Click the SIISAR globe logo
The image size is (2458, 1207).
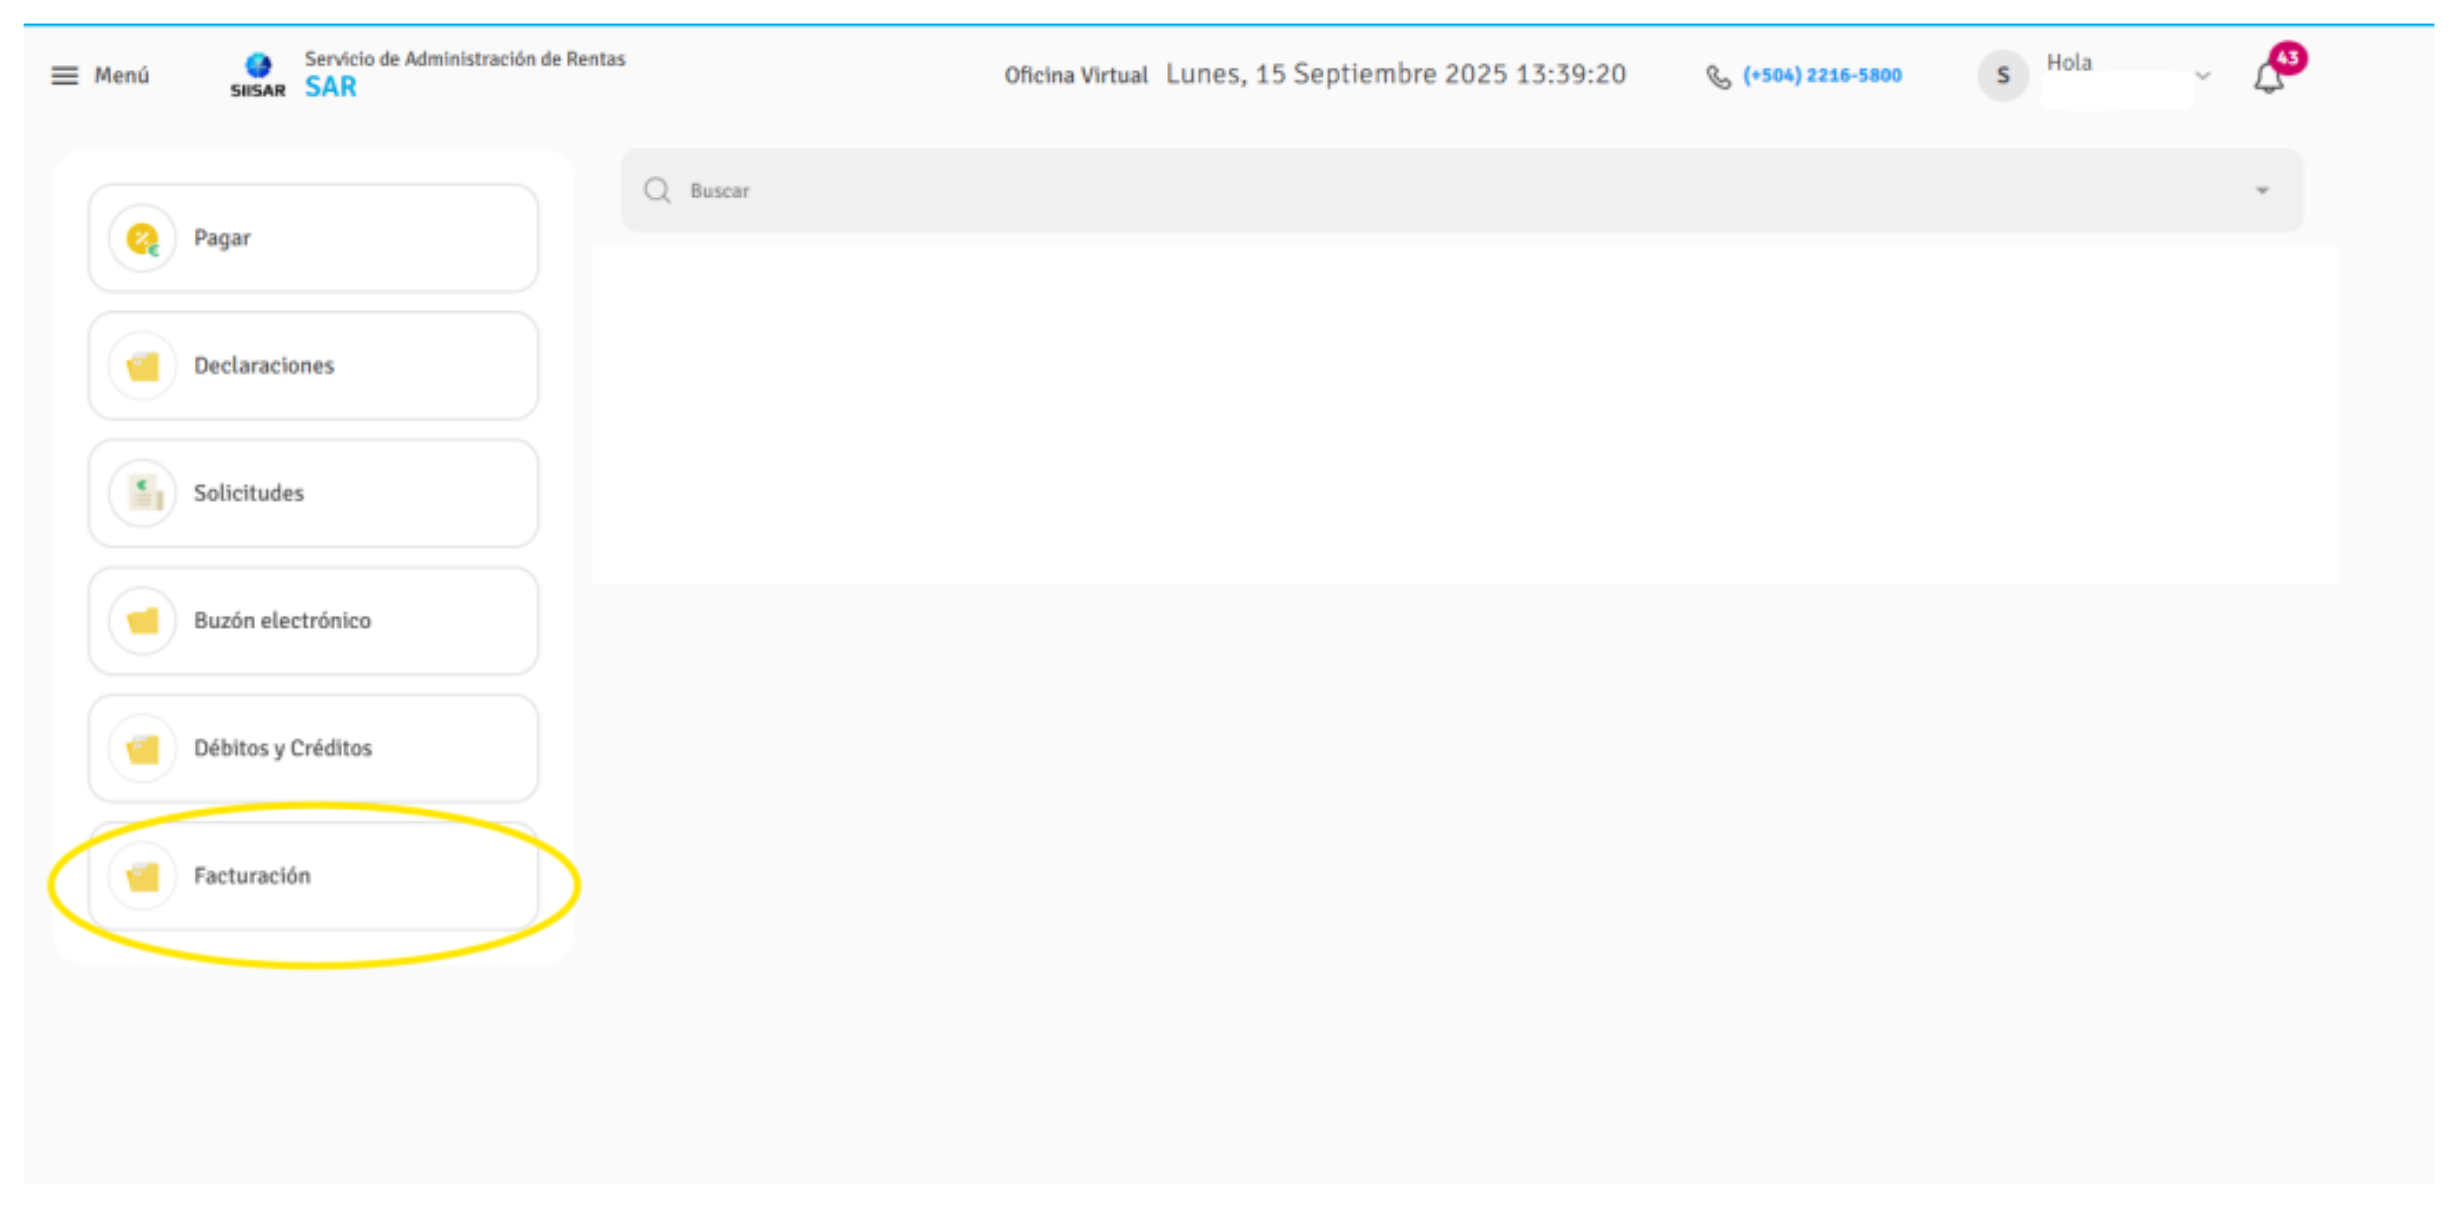[257, 75]
